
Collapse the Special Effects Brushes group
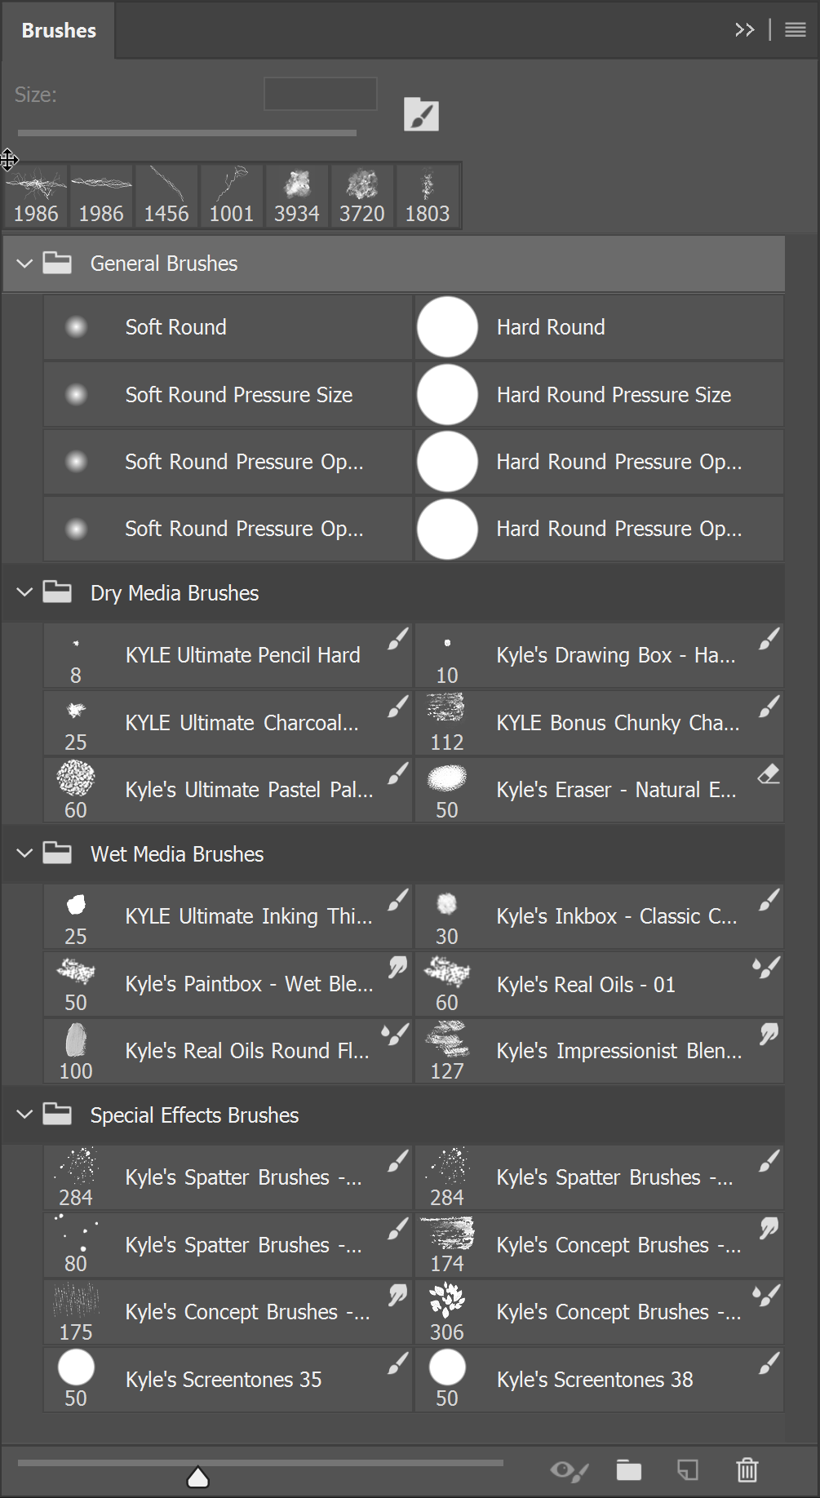(24, 1115)
